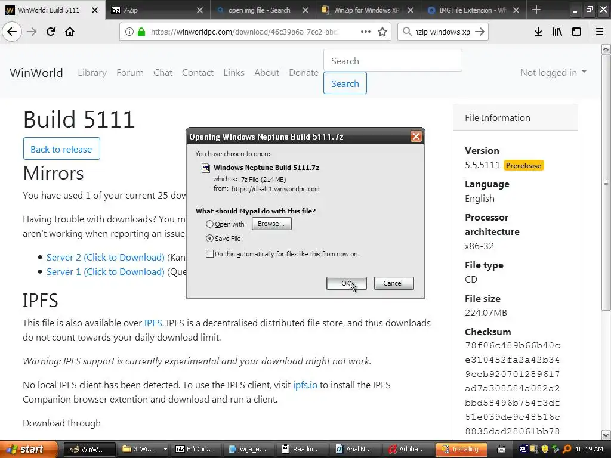The image size is (611, 458).
Task: Open the Donate nav item
Action: pos(304,72)
